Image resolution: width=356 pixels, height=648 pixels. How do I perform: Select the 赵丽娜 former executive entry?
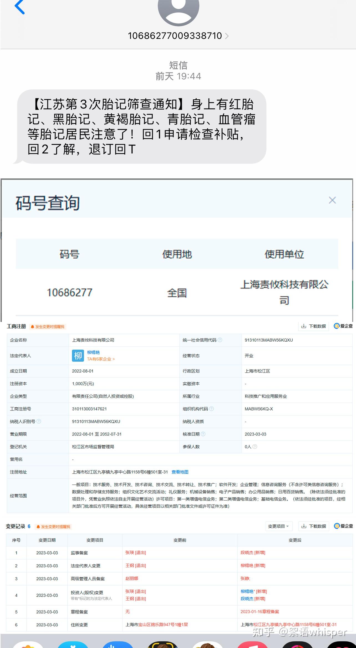(x=132, y=578)
